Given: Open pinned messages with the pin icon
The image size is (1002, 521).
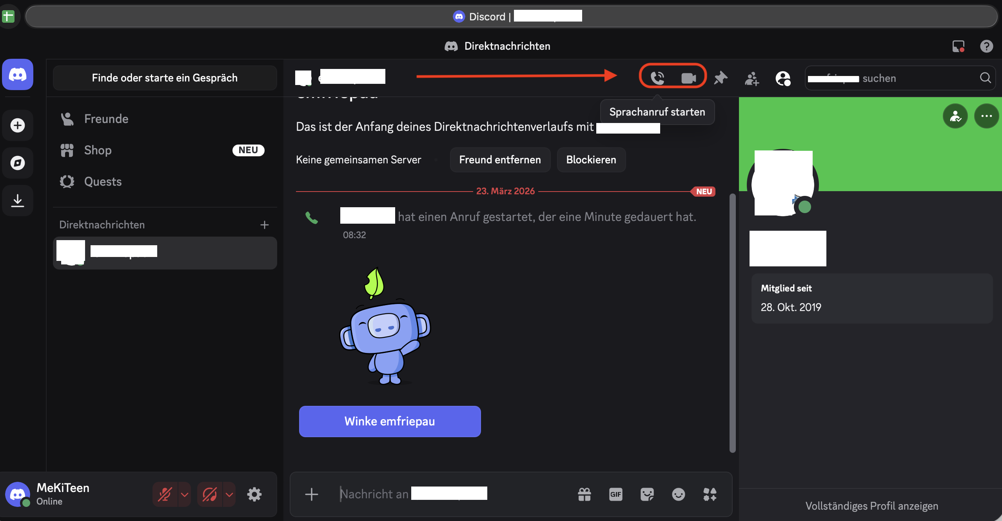Looking at the screenshot, I should coord(721,78).
